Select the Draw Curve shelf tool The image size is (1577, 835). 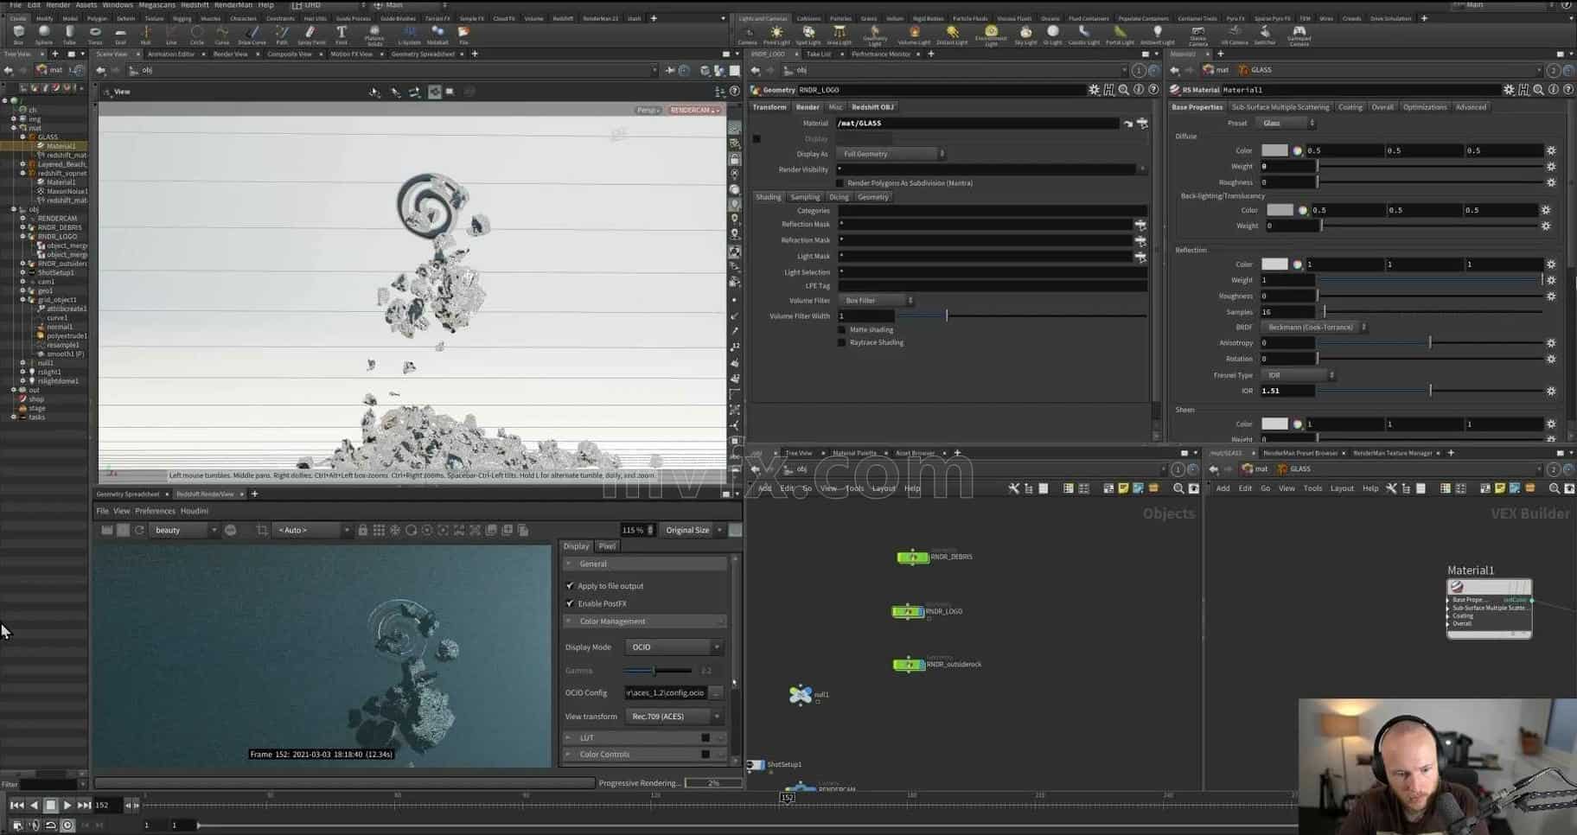coord(252,35)
